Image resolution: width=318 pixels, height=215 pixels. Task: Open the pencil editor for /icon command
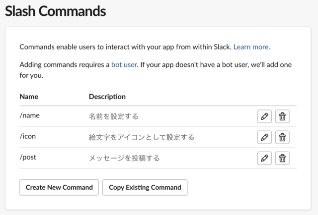[x=264, y=137]
